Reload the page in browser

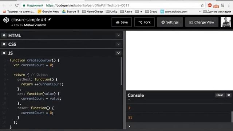pyautogui.click(x=17, y=5)
